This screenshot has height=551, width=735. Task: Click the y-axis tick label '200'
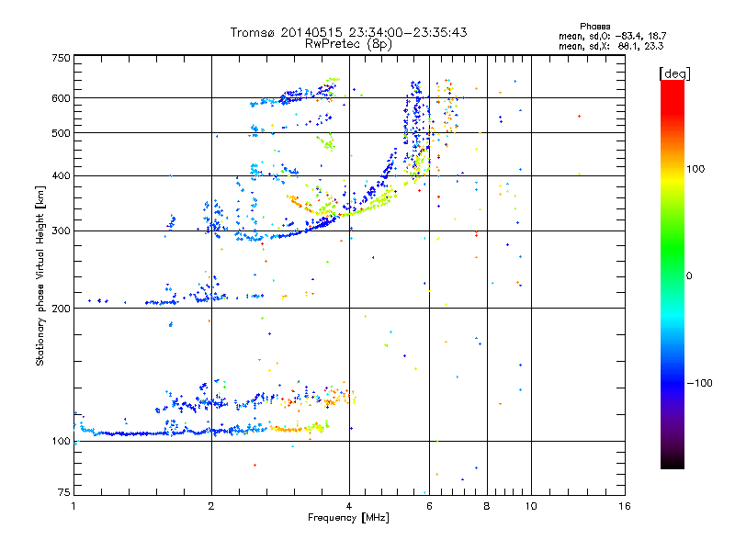[62, 309]
